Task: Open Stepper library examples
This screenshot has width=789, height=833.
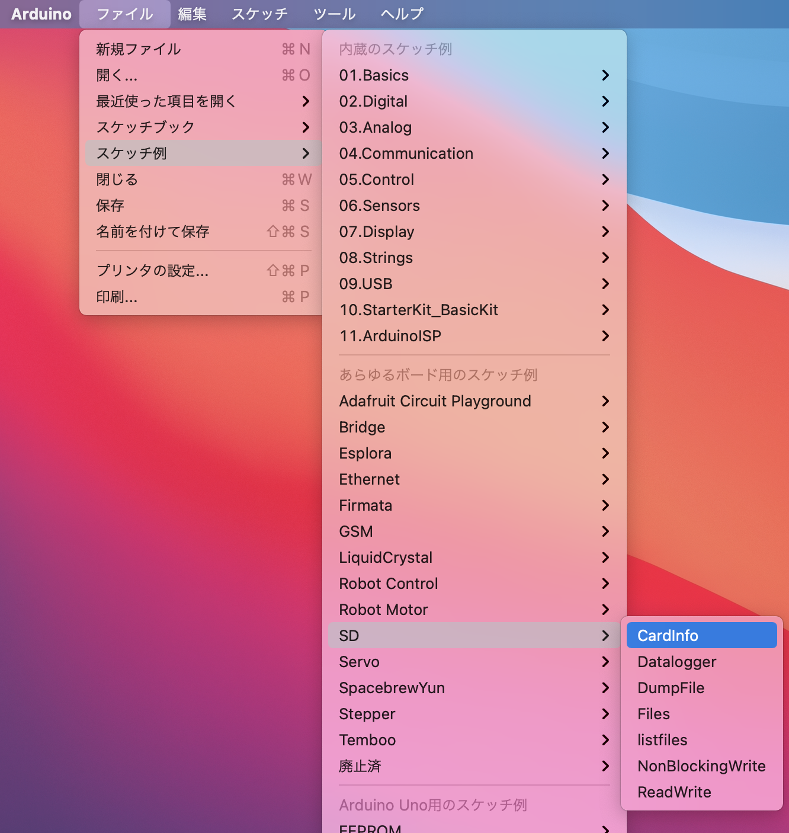Action: tap(474, 714)
